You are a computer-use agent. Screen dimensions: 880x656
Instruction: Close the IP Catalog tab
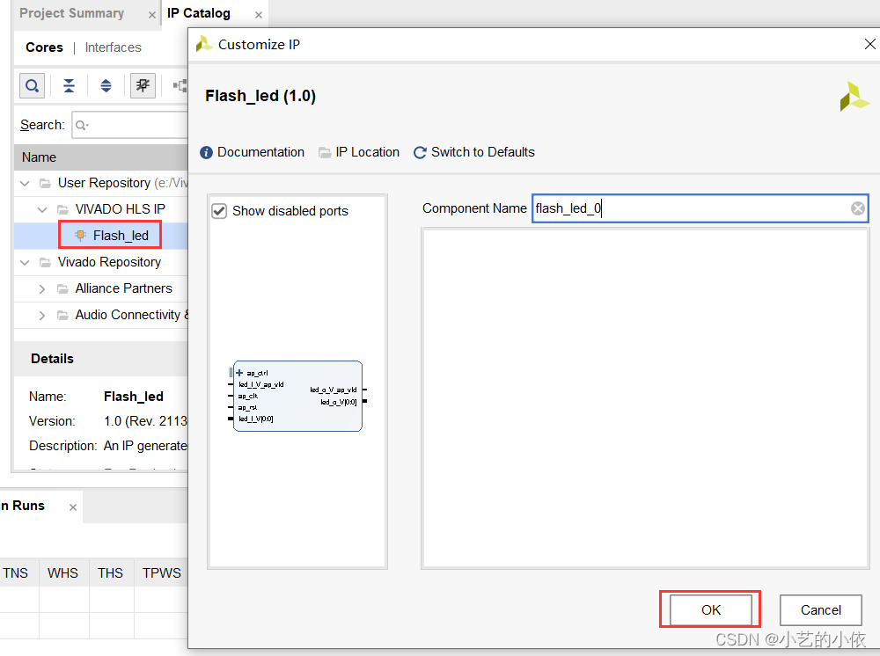[x=258, y=15]
